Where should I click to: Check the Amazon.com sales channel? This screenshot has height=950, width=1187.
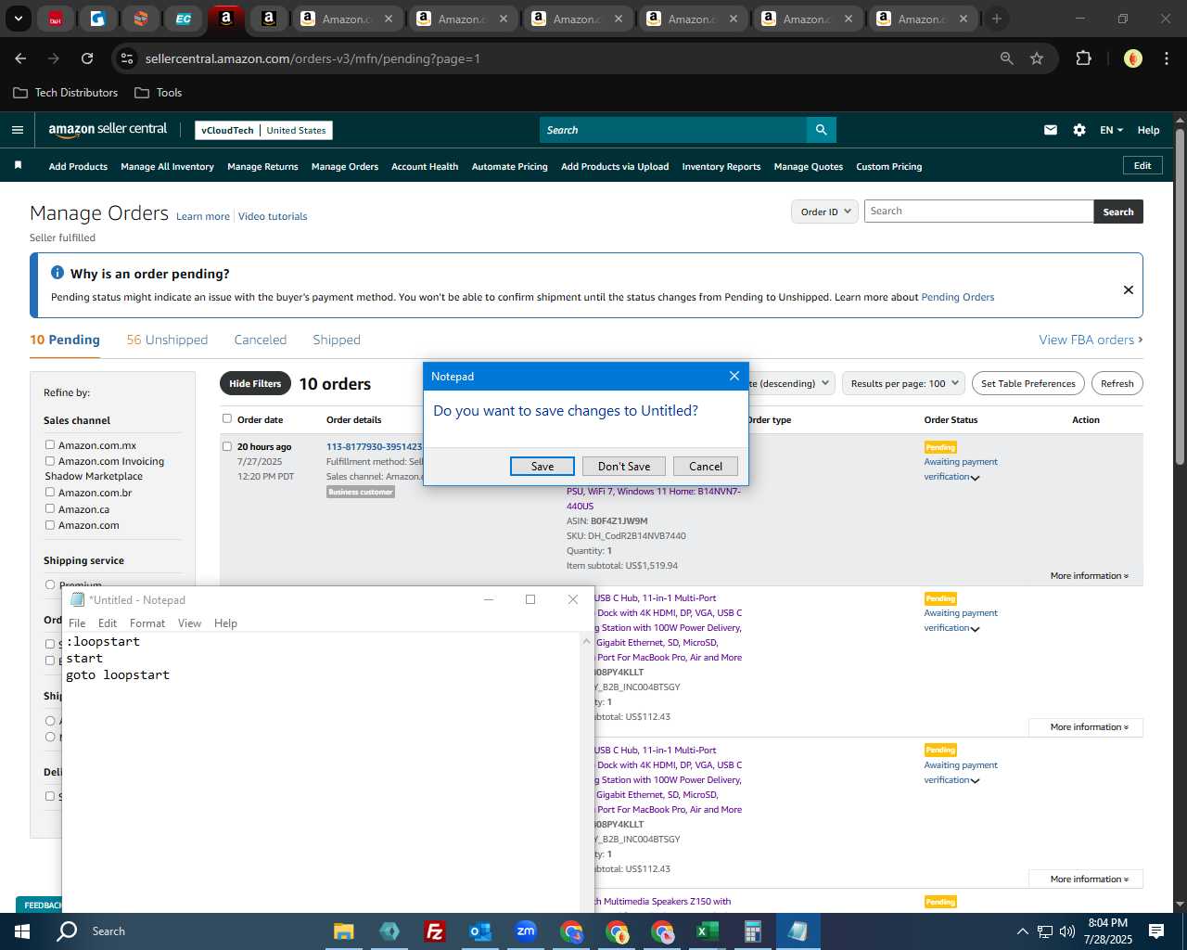point(50,524)
